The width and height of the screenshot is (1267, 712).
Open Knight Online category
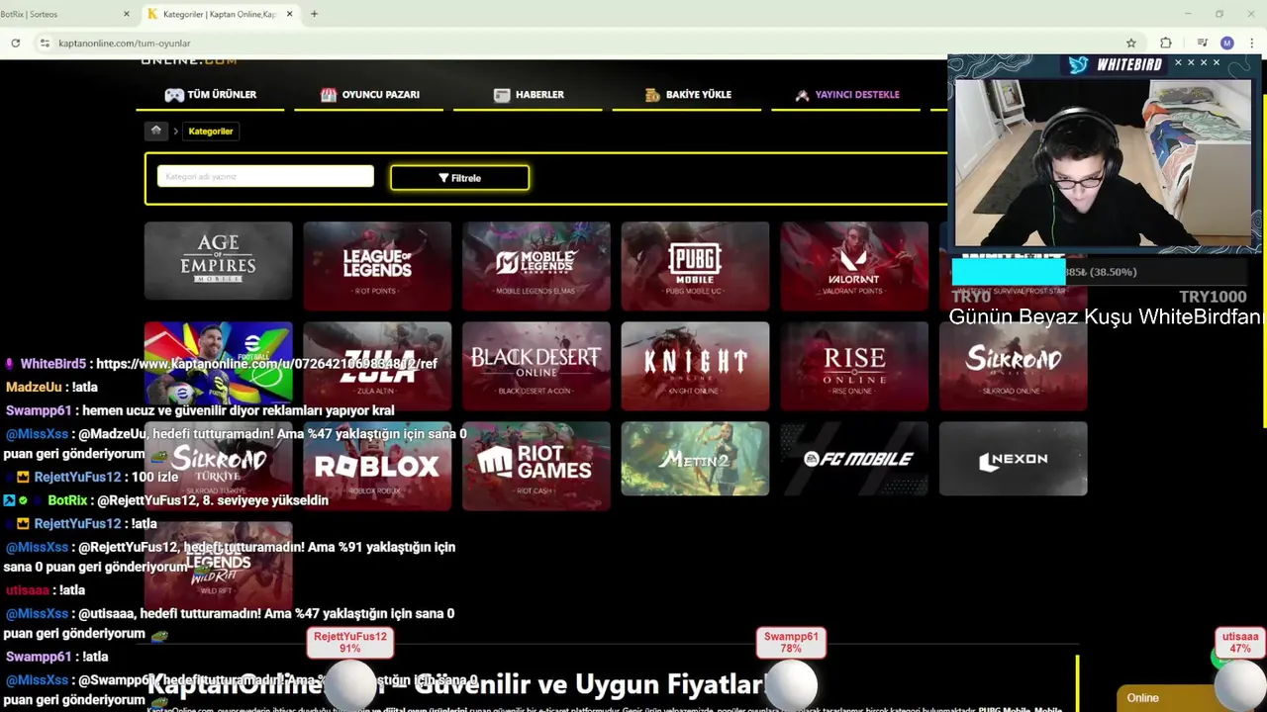click(x=695, y=366)
